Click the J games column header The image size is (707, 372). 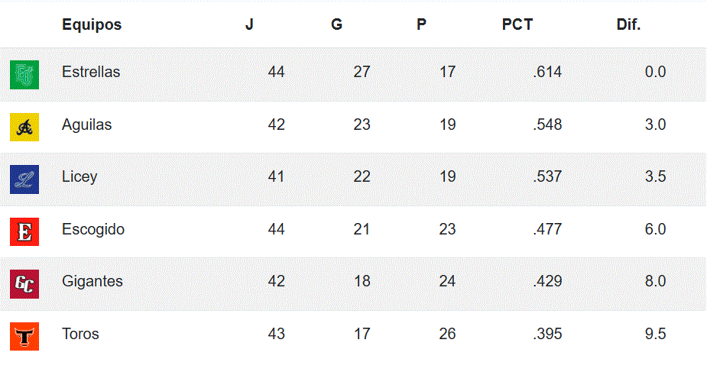pyautogui.click(x=249, y=24)
